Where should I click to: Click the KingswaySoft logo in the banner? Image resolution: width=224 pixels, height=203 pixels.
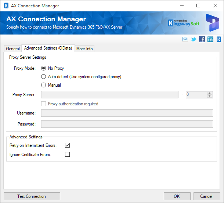click(x=184, y=23)
